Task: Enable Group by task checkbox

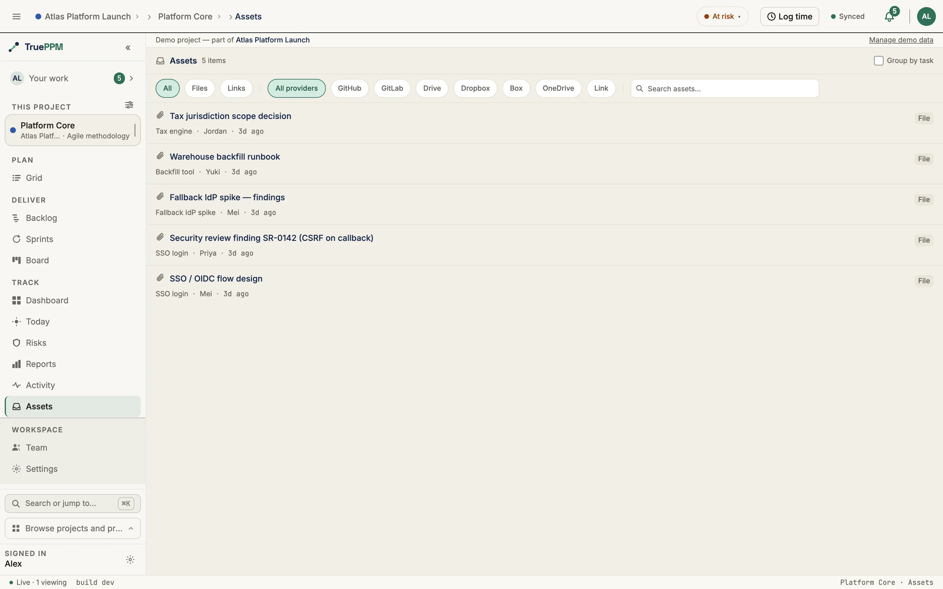Action: 878,61
